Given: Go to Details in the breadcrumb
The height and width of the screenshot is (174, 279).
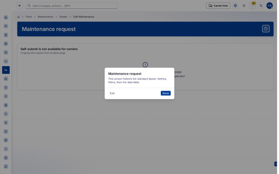Looking at the screenshot, I should 63,17.
